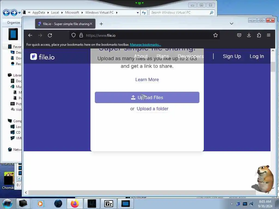Click the horizontal scrollbar left arrow
279x209 pixels.
(x=26, y=192)
